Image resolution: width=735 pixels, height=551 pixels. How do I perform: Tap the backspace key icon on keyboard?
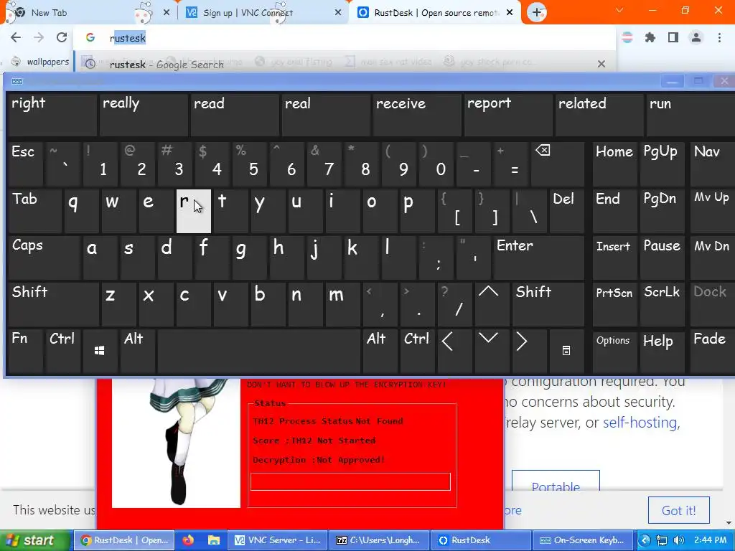(557, 164)
